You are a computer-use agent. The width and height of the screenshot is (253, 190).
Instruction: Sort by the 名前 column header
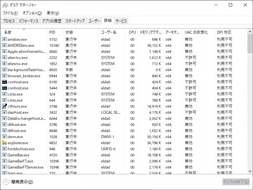(x=24, y=32)
